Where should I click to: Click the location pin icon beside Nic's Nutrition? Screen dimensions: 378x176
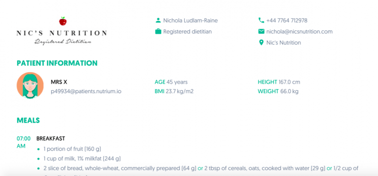pyautogui.click(x=261, y=43)
